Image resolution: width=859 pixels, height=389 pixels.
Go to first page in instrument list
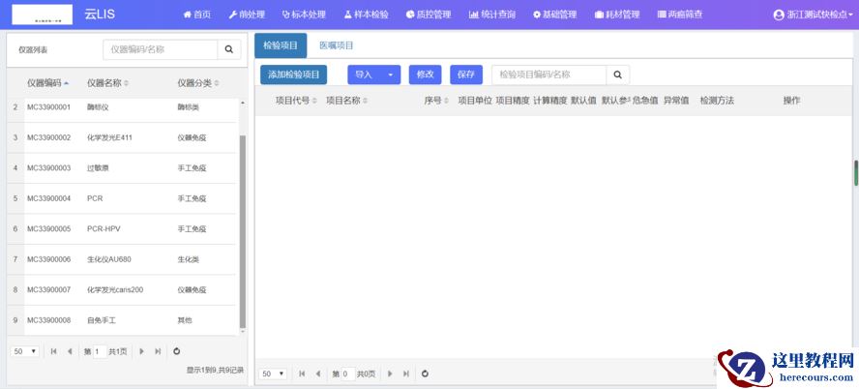point(53,351)
